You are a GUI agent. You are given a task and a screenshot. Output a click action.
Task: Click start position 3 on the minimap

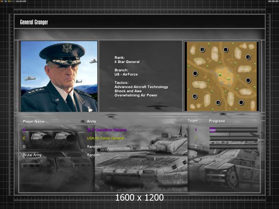[218, 103]
